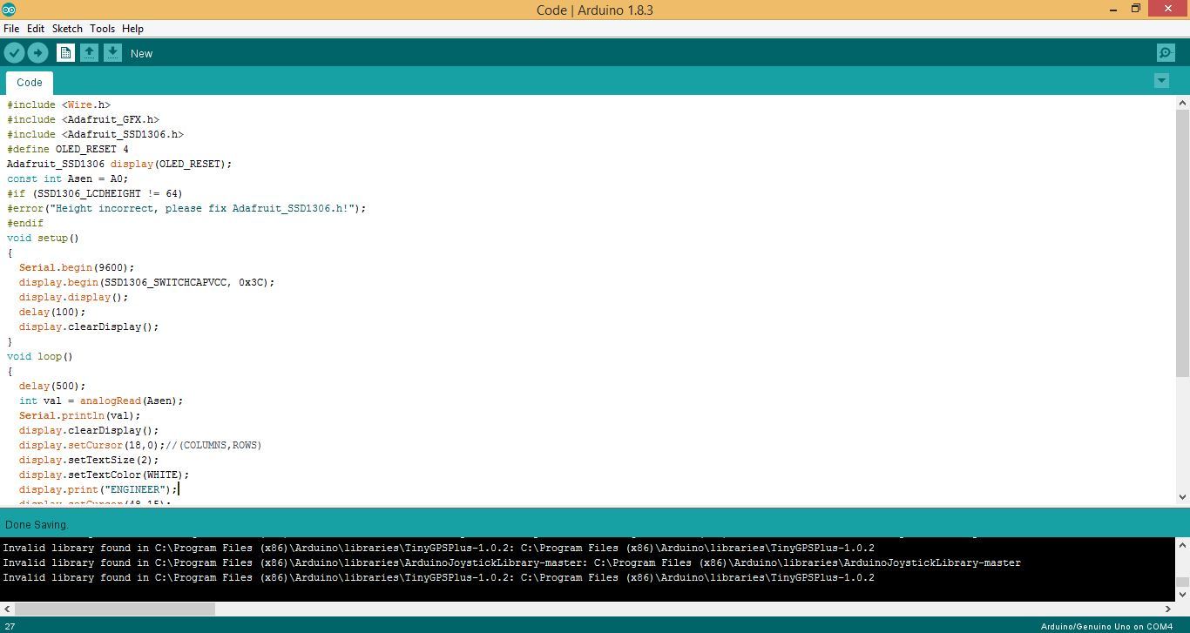Click the Verify checkmark icon
This screenshot has width=1190, height=633.
(15, 52)
